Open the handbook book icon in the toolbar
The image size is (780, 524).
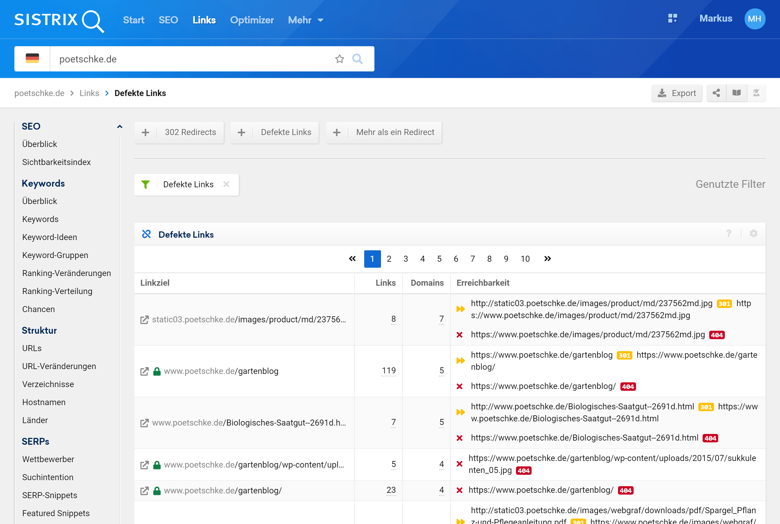coord(736,93)
